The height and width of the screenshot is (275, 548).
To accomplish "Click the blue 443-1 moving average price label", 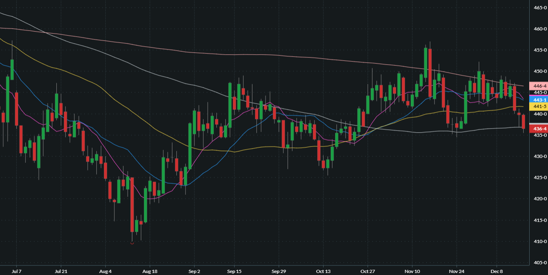I will pos(538,99).
